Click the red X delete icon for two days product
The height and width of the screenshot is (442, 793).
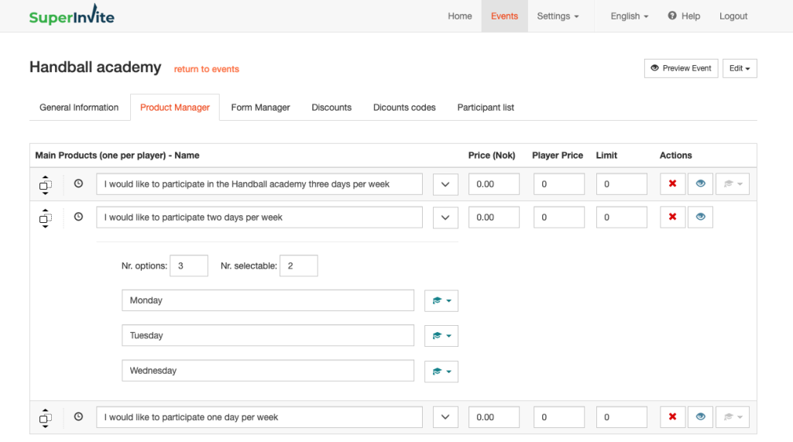click(672, 218)
